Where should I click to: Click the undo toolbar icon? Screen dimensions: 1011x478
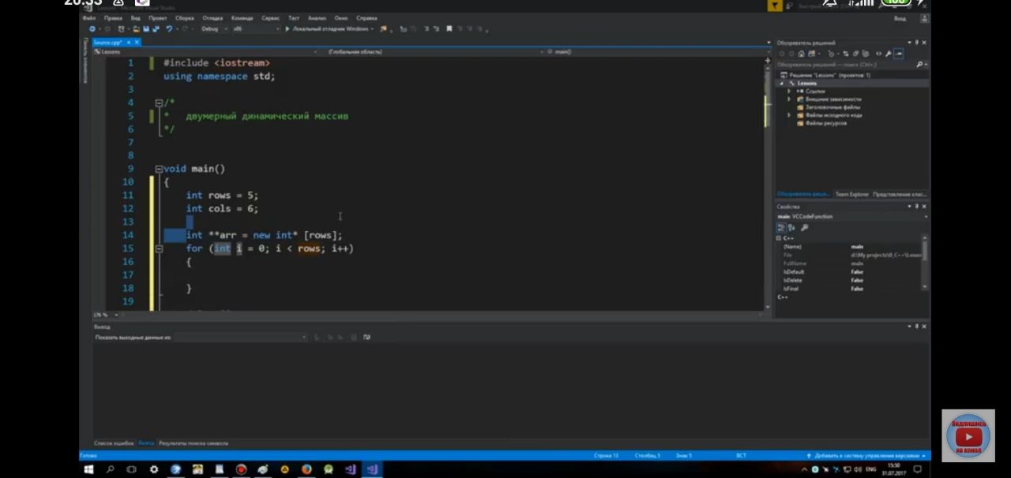click(169, 29)
